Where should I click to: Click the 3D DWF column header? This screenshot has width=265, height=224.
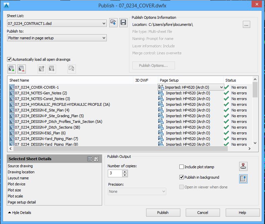(145, 80)
